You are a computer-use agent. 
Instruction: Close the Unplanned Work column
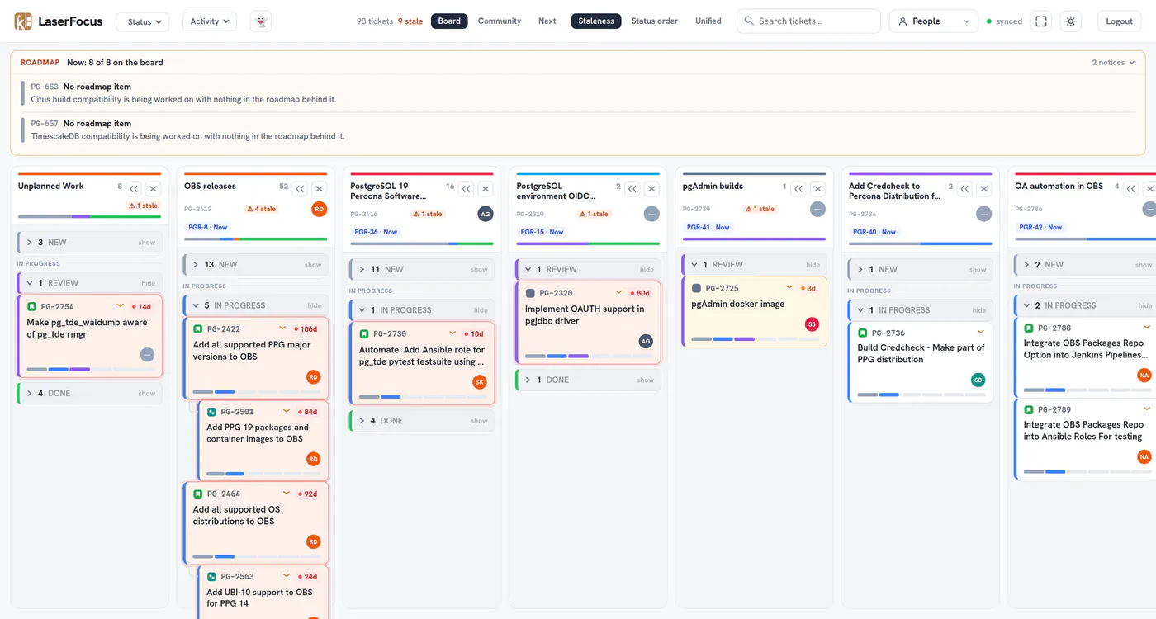click(x=153, y=189)
